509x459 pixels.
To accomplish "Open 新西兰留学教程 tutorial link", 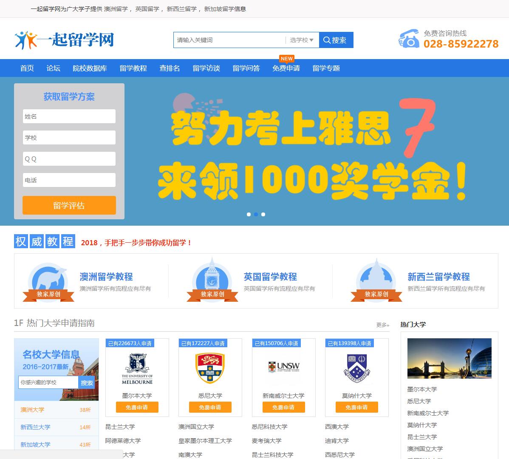I will [438, 277].
